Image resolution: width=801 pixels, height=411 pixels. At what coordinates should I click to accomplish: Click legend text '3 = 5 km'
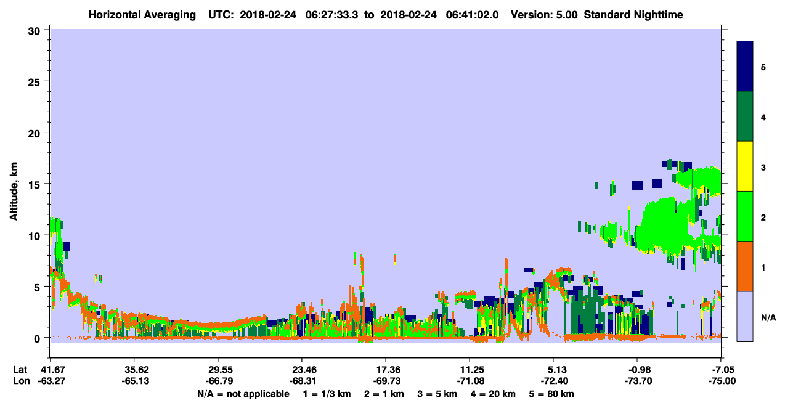click(x=436, y=394)
